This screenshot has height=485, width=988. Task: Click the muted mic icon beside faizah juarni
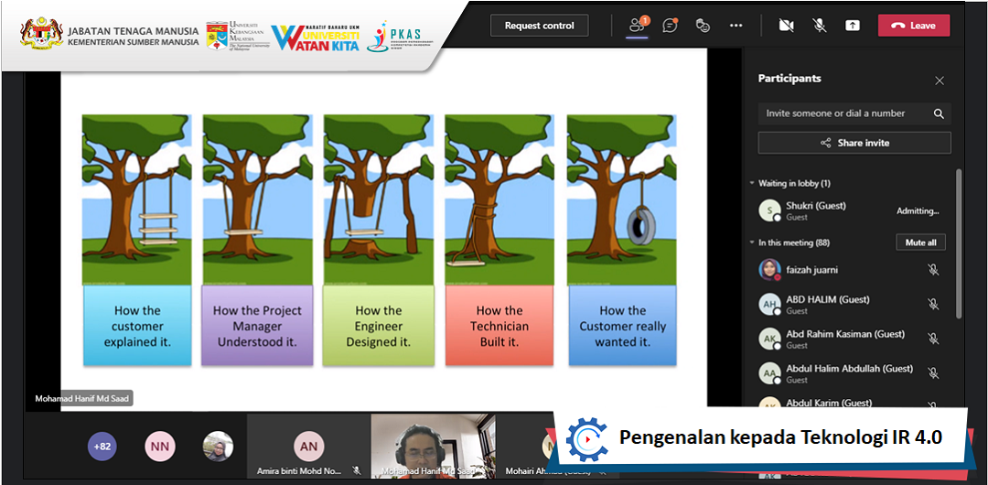(x=933, y=270)
